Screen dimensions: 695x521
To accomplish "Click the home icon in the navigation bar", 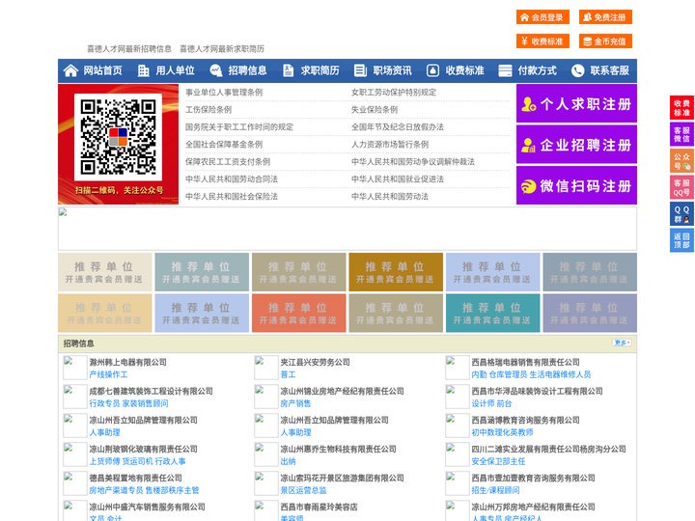I will 70,70.
